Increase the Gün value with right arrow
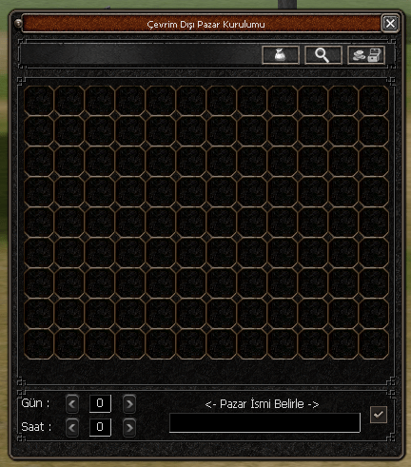The image size is (411, 467). [129, 403]
